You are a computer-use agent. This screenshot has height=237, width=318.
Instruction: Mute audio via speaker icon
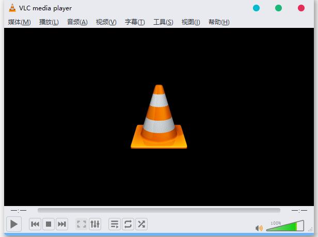(259, 228)
